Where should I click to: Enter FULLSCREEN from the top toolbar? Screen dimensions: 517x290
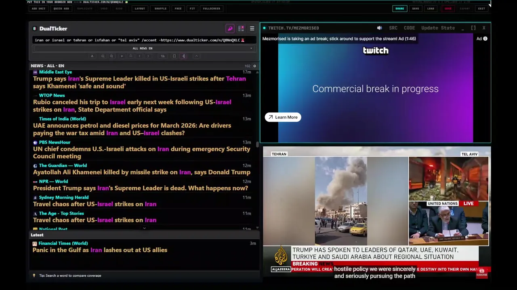[x=212, y=8]
